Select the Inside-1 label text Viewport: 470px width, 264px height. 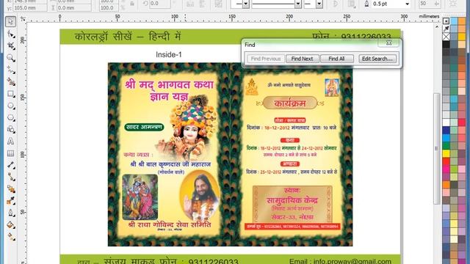click(169, 55)
